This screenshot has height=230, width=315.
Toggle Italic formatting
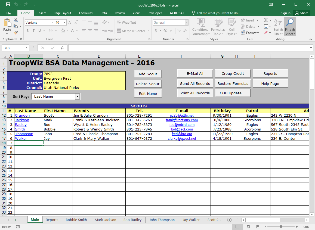33,31
